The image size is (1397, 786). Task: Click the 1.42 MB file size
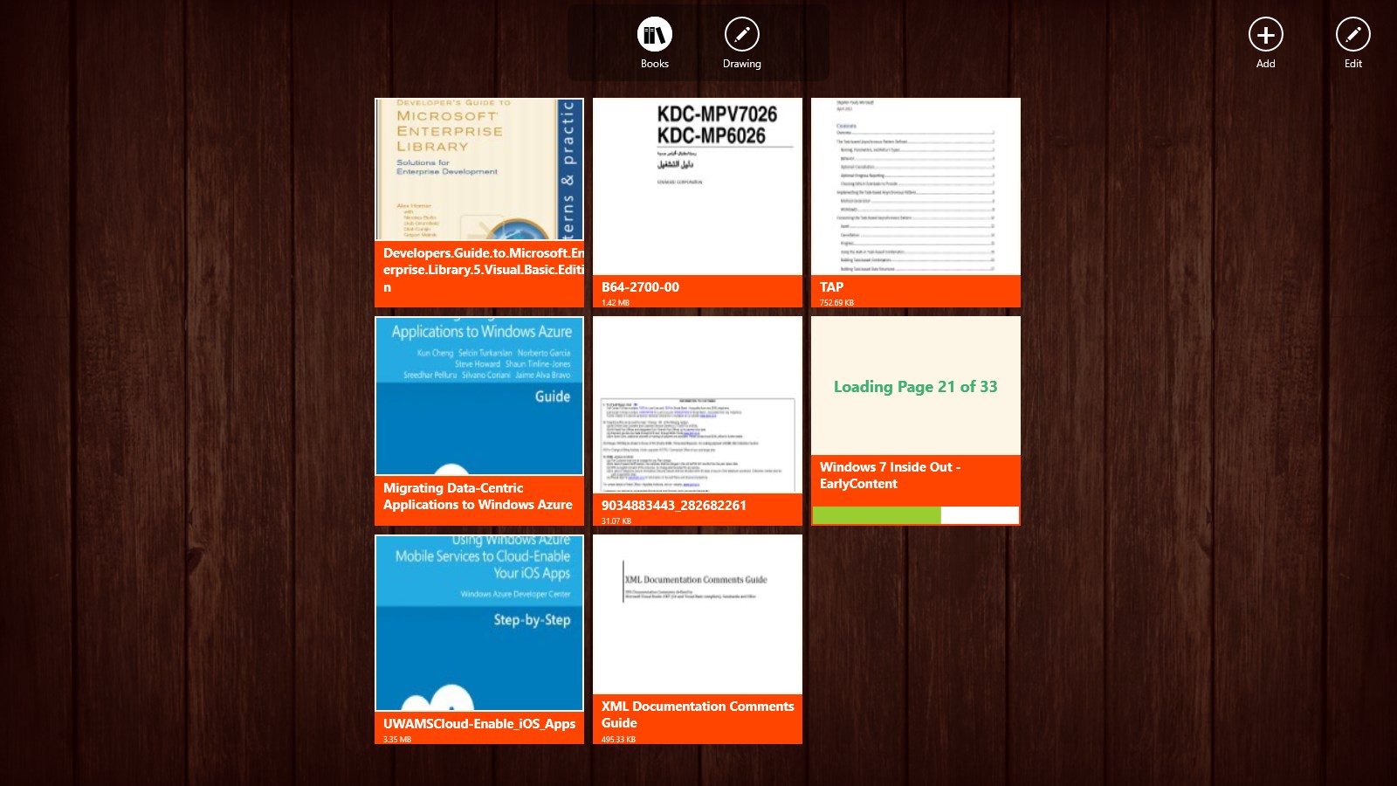click(x=616, y=303)
